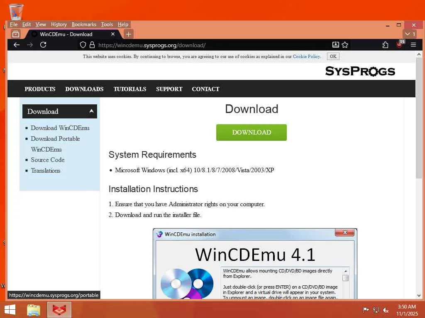425x318 pixels.
Task: Open the uBlock Origin extension icon
Action: coord(400,44)
